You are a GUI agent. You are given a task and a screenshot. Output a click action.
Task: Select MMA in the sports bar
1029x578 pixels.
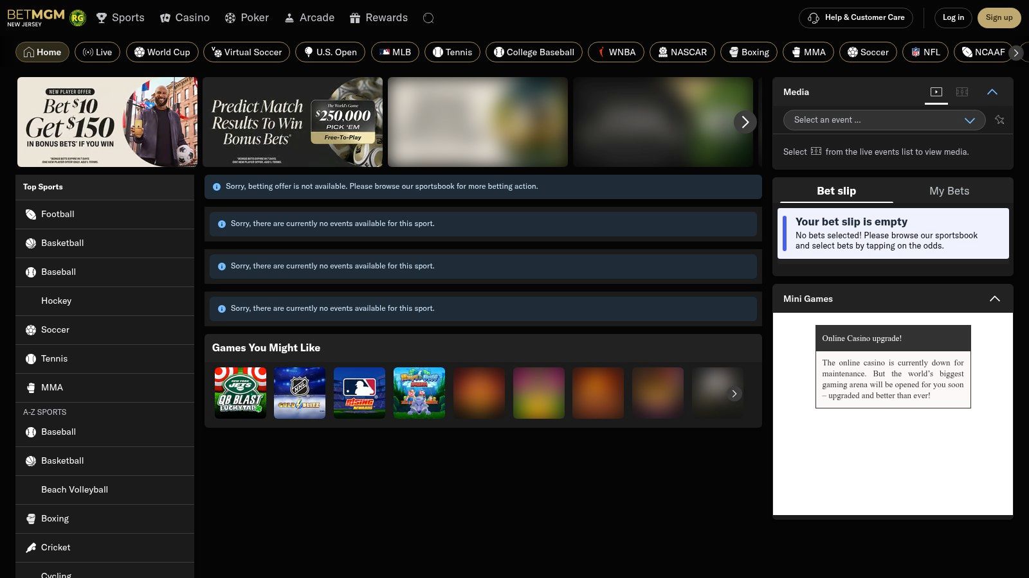(x=808, y=52)
